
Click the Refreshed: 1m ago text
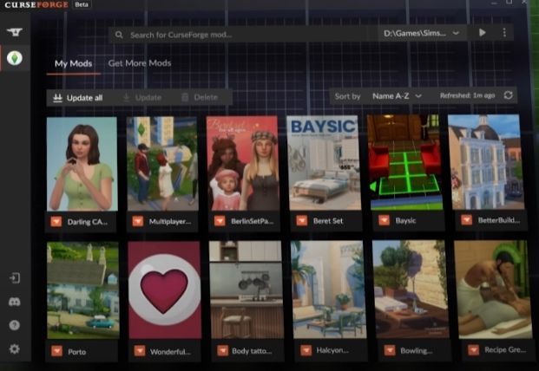coord(467,95)
